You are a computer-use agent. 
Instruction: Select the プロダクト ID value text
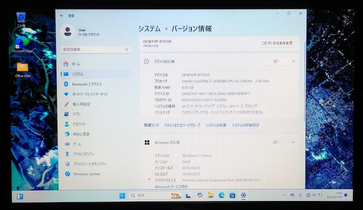[x=204, y=100]
